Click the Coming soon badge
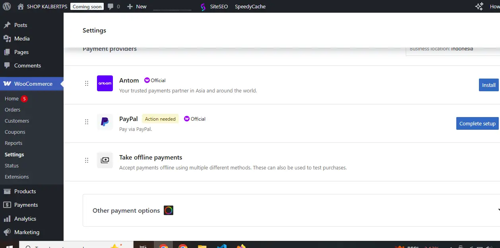 [87, 6]
